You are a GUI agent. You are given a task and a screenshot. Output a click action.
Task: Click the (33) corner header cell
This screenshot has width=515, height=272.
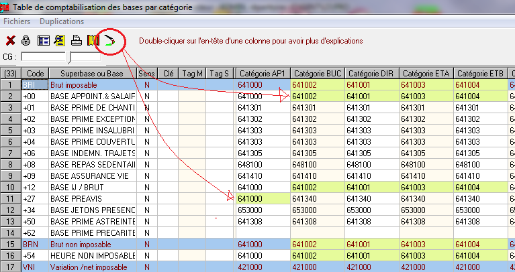click(11, 74)
